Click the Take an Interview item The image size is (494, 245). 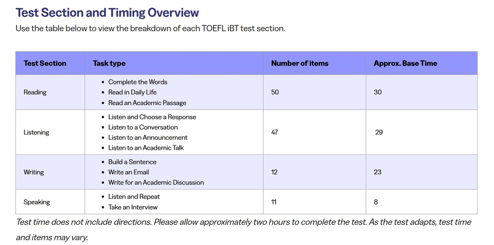(133, 207)
